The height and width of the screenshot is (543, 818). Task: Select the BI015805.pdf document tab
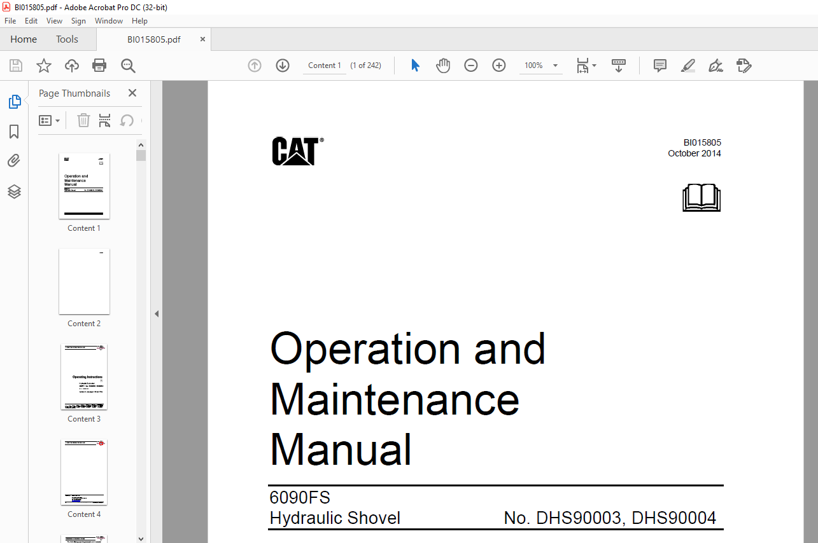click(x=153, y=39)
